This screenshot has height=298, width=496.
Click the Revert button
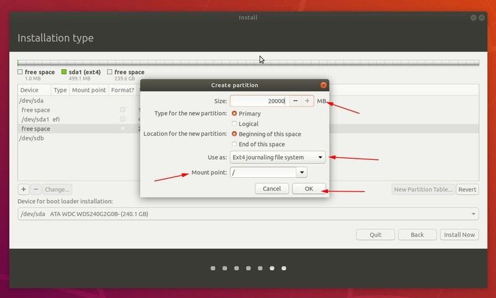click(467, 190)
